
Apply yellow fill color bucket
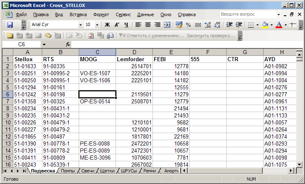pyautogui.click(x=265, y=25)
